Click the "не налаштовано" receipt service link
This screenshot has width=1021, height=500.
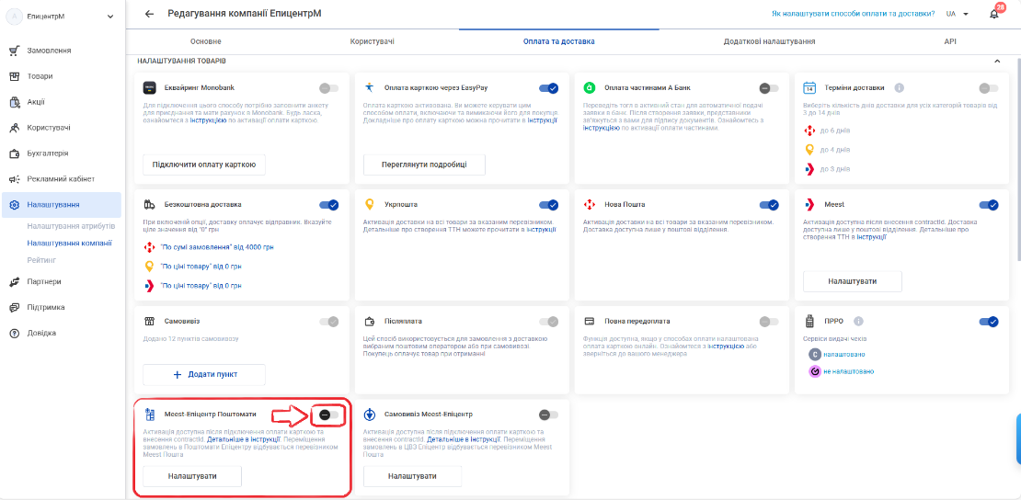[848, 371]
